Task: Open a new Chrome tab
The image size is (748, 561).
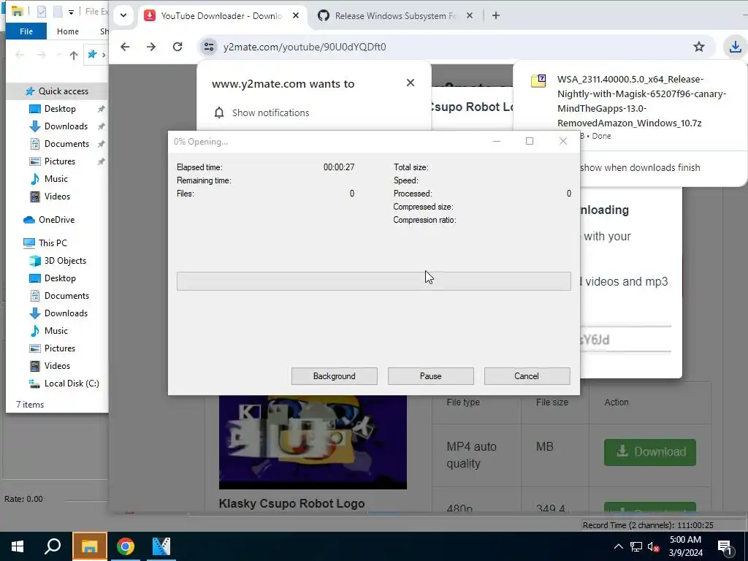Action: click(496, 16)
